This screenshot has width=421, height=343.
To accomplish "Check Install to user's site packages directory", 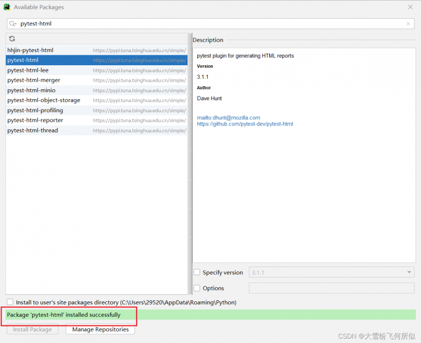I will click(x=10, y=302).
